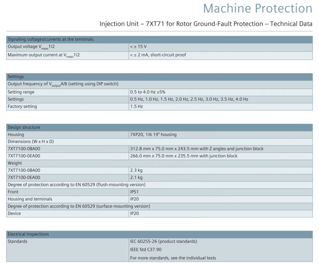Click the 'Weight' row label

[x=15, y=163]
